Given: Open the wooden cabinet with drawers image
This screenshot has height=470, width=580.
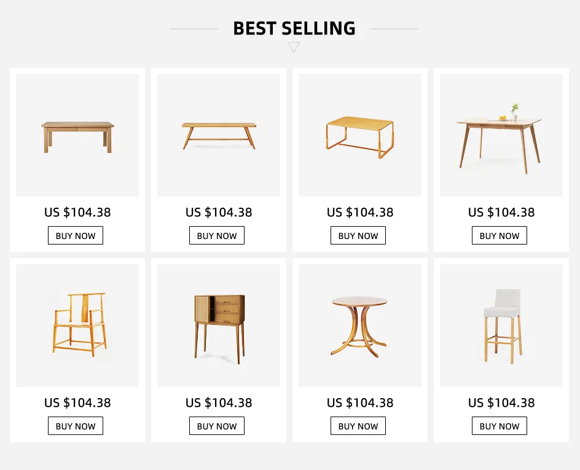Looking at the screenshot, I should point(219,326).
